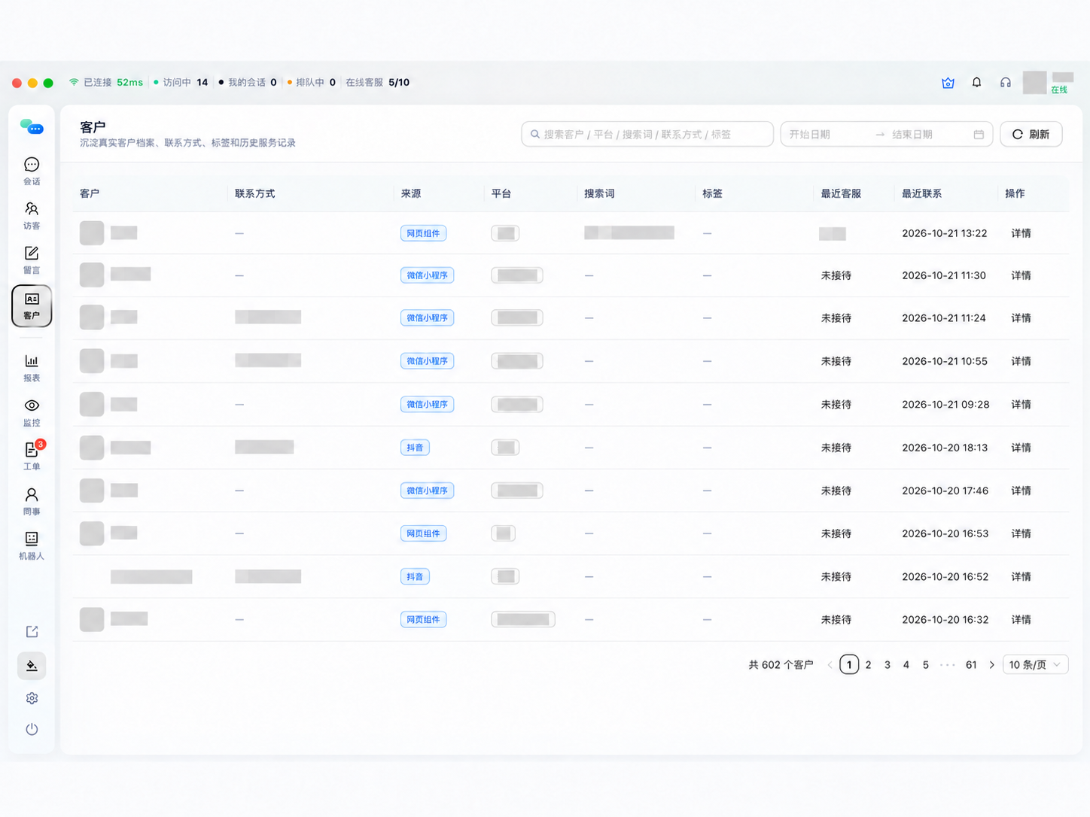Go to page 3 of customers
The width and height of the screenshot is (1090, 817).
pyautogui.click(x=888, y=665)
